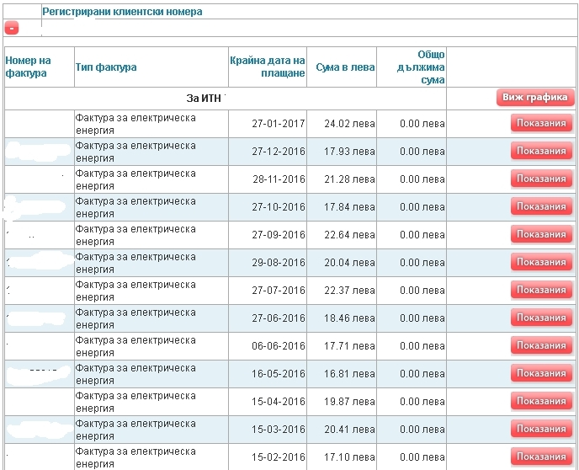Open the Виж графика chart button
The height and width of the screenshot is (470, 579).
[535, 98]
